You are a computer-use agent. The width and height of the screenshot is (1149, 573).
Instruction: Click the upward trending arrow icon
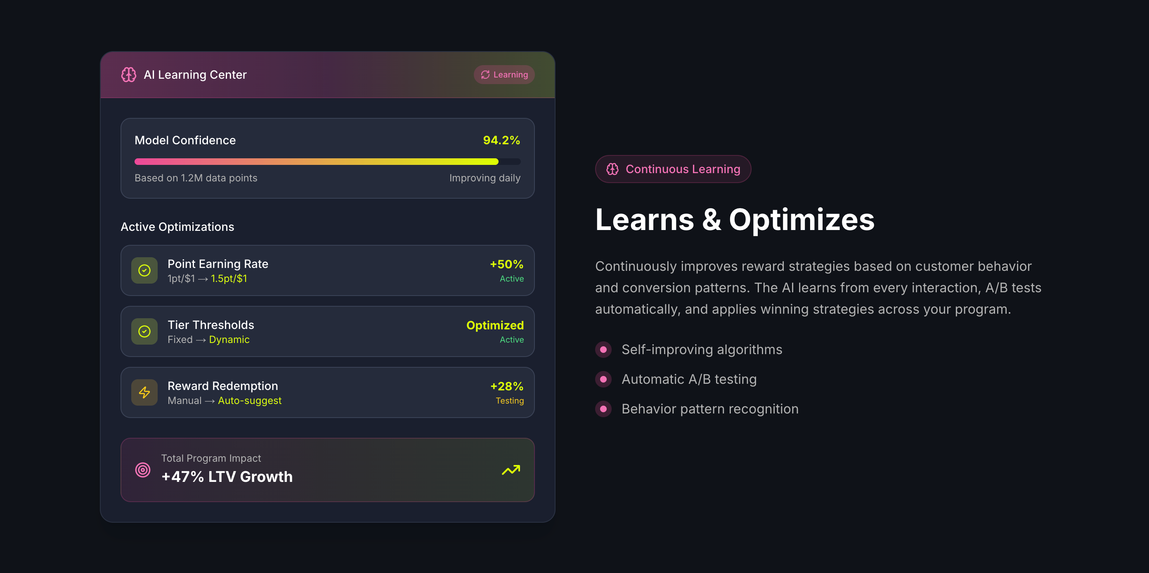pos(511,470)
